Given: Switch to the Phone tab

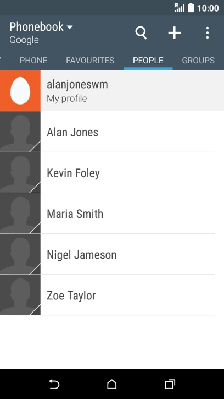Looking at the screenshot, I should click(33, 61).
